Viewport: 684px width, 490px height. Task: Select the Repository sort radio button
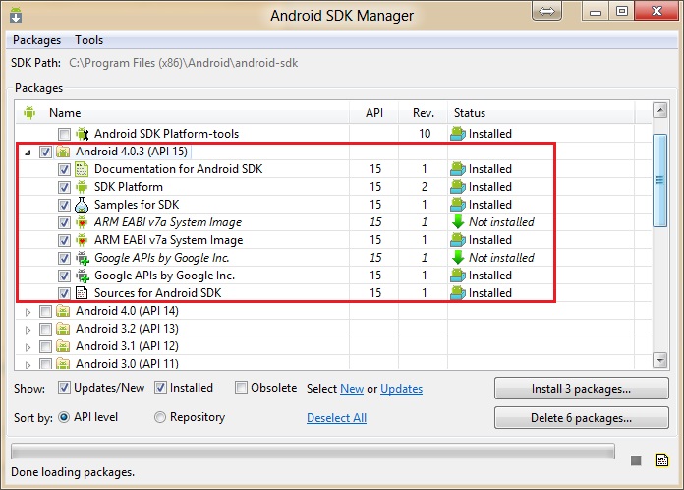160,417
